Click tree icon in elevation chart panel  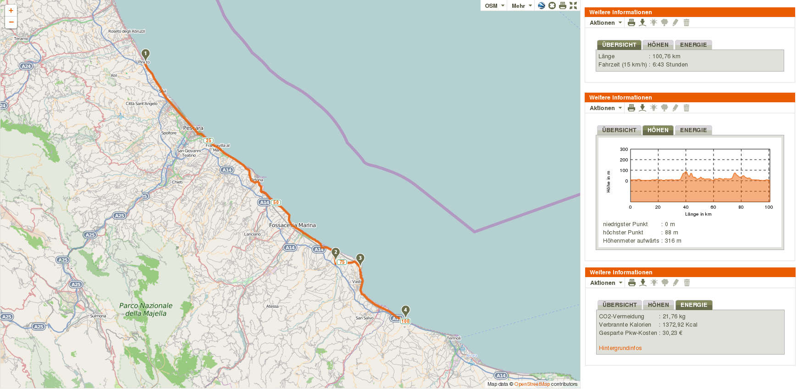[664, 108]
